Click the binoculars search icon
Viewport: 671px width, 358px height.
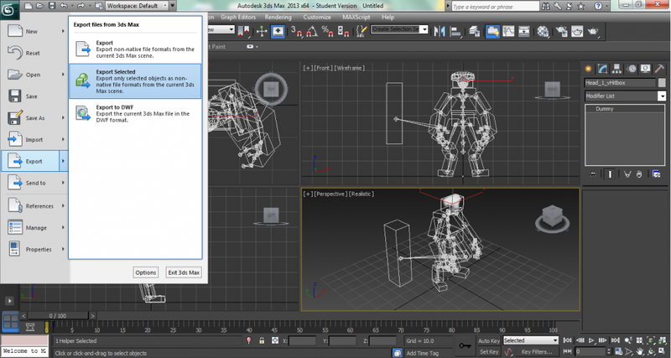coord(546,6)
